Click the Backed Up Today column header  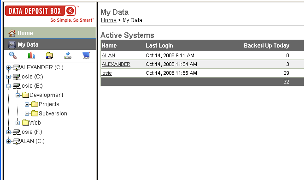[266, 46]
